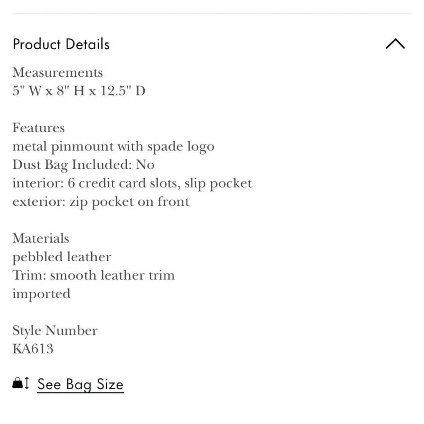Select the pebbled leather text

tap(62, 257)
